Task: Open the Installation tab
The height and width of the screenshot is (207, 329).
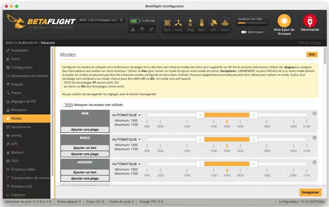Action: [26, 51]
